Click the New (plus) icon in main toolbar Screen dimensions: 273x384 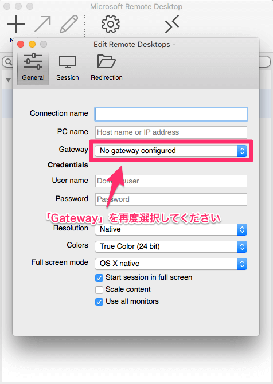16,24
